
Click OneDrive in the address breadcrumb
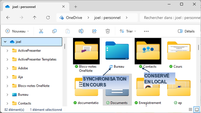(74, 18)
